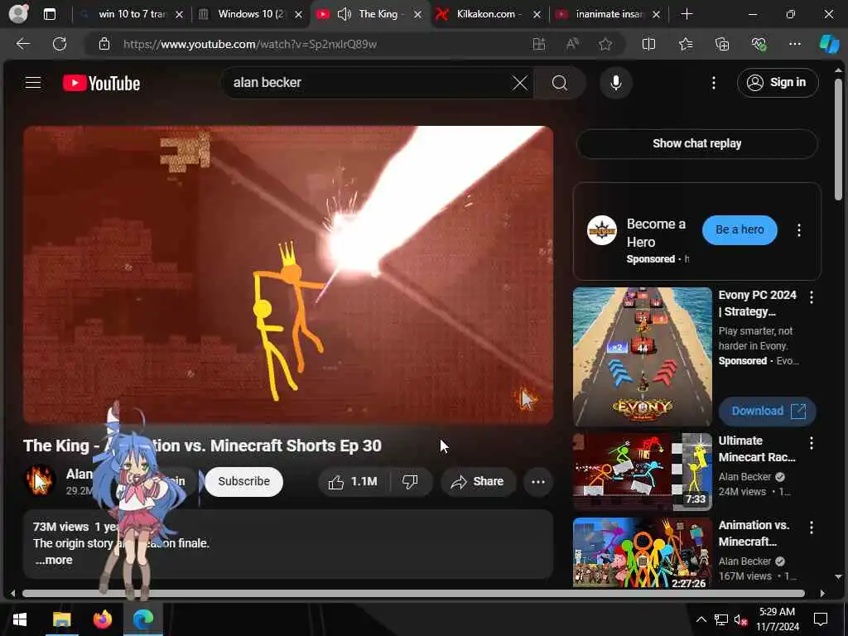Image resolution: width=848 pixels, height=636 pixels.
Task: Open Edge Favorites list
Action: pyautogui.click(x=685, y=45)
